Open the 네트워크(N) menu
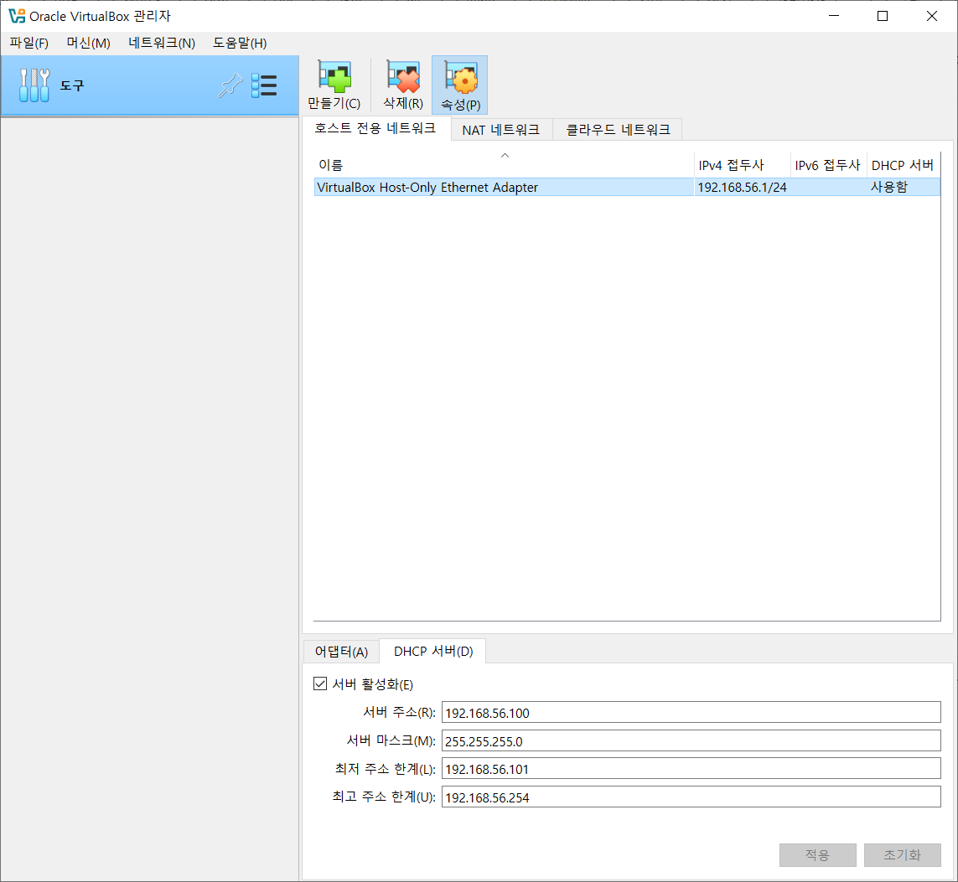Viewport: 958px width, 882px height. (x=162, y=43)
